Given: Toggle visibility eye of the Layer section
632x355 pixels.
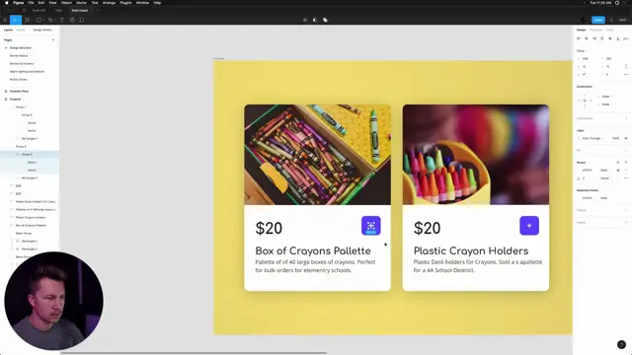Looking at the screenshot, I should (x=626, y=138).
